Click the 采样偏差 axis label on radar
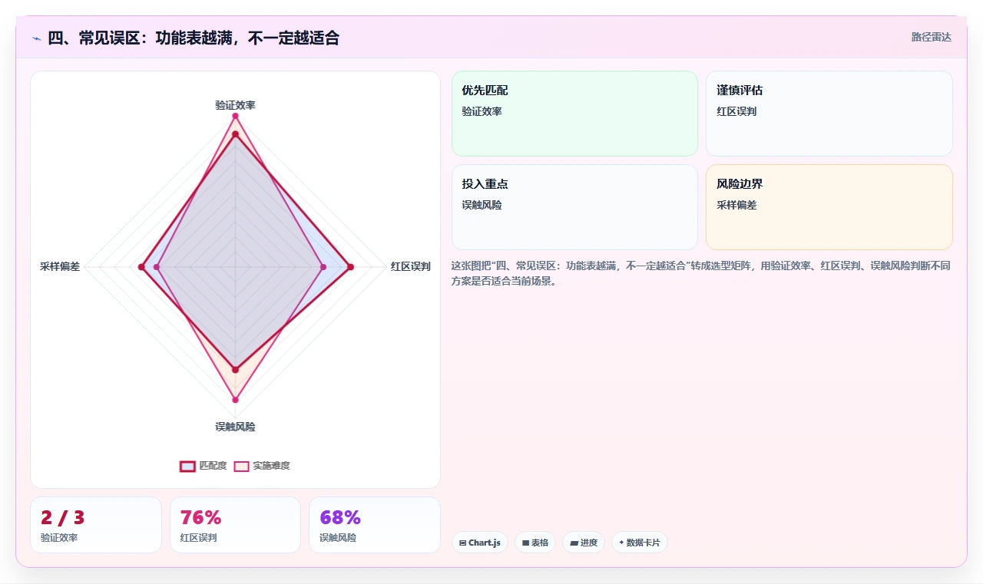Screen dimensions: 983x584 click(60, 267)
